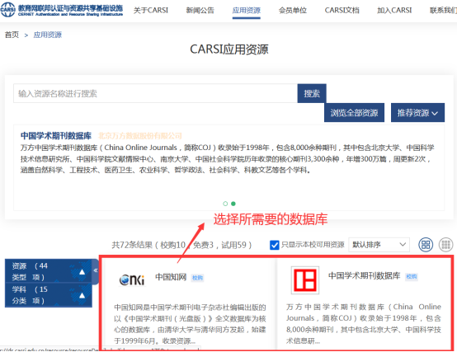Click the 校购 tag beside 中国知网
The height and width of the screenshot is (352, 457).
pyautogui.click(x=197, y=278)
